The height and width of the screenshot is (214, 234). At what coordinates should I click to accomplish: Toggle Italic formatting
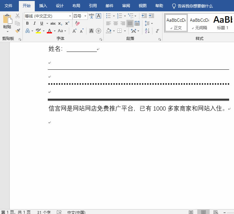point(34,23)
